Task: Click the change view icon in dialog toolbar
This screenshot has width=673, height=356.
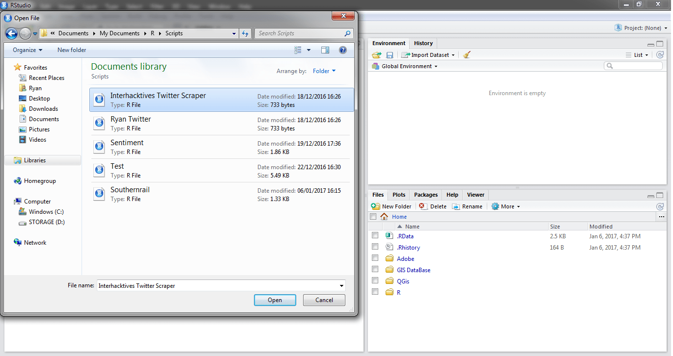Action: (x=298, y=50)
